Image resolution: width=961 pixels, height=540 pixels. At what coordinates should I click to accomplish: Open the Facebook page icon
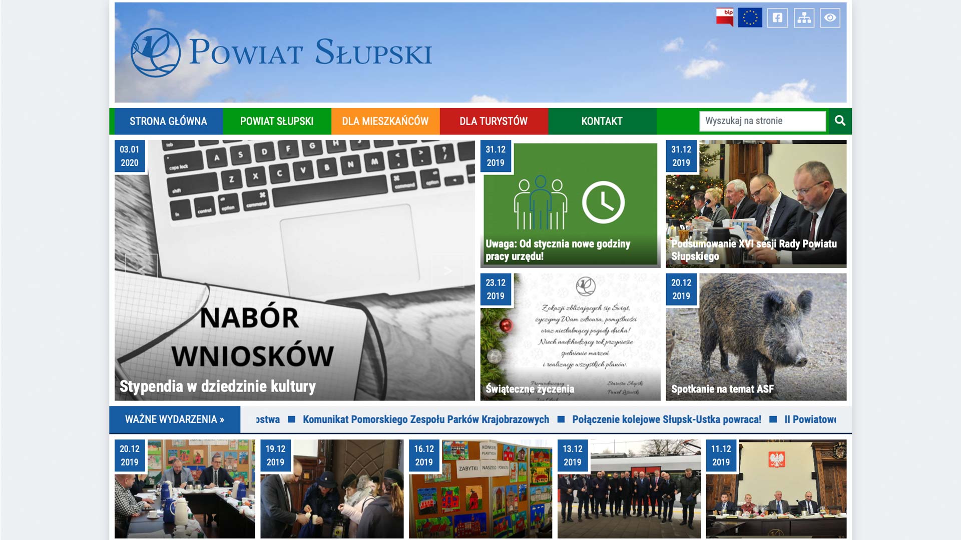(x=777, y=17)
